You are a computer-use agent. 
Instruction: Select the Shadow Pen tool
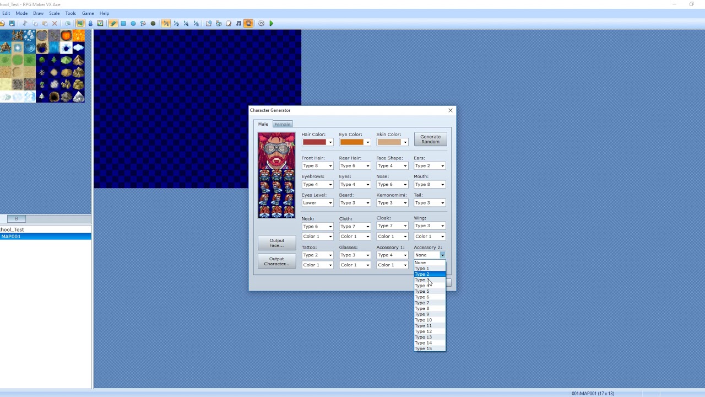[153, 23]
